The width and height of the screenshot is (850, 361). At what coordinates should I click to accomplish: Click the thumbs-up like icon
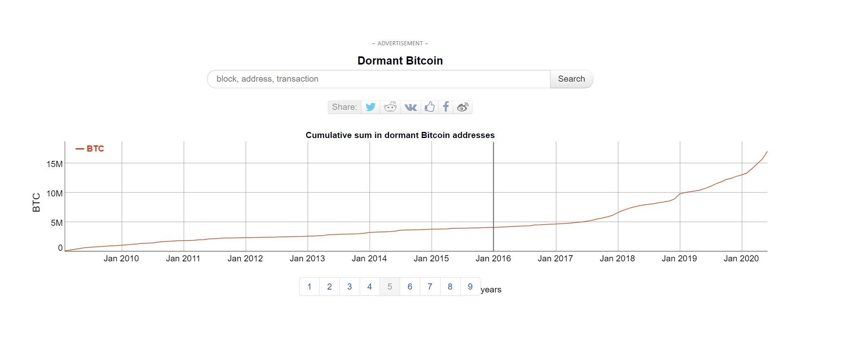(x=429, y=107)
